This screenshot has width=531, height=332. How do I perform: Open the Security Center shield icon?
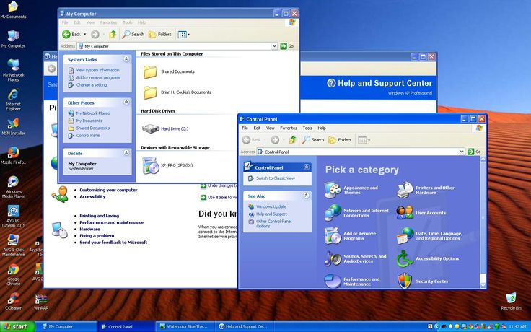point(405,281)
